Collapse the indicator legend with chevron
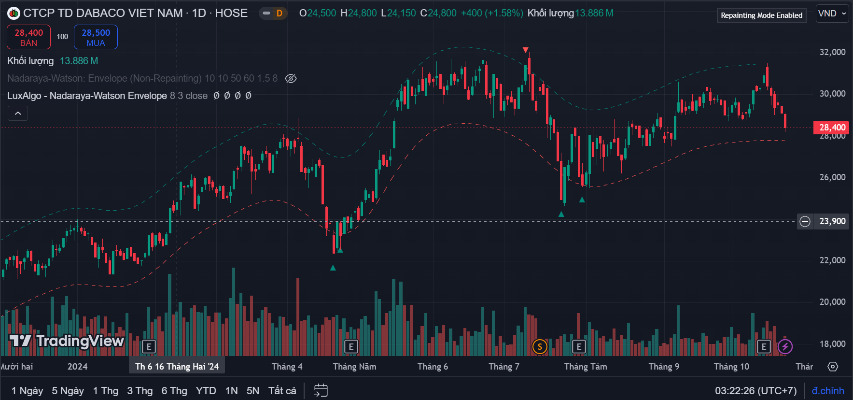The width and height of the screenshot is (853, 400). click(18, 114)
